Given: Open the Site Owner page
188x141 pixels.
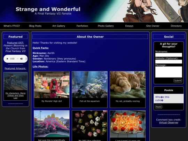Looking at the screenshot, I should pos(152,26).
